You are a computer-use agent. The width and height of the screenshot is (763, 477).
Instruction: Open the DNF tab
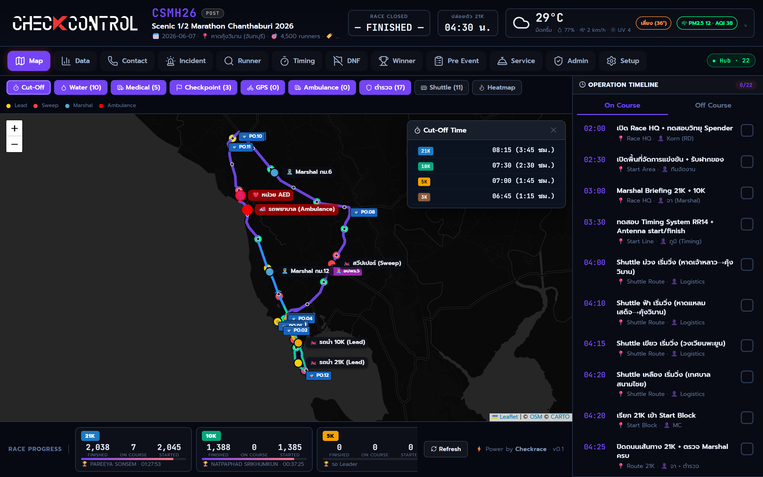coord(347,61)
